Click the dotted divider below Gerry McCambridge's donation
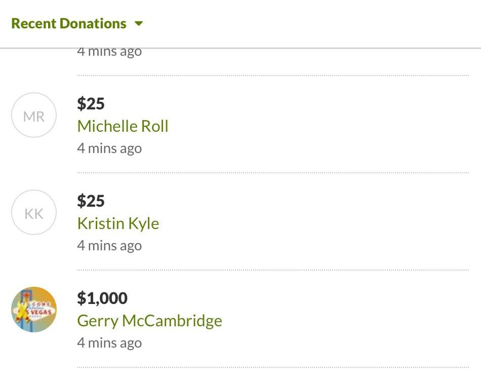The image size is (481, 381). (273, 367)
